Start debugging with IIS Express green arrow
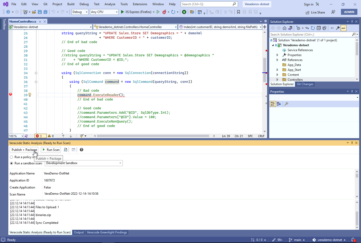Screen dimensions: 361x243 point(123,12)
